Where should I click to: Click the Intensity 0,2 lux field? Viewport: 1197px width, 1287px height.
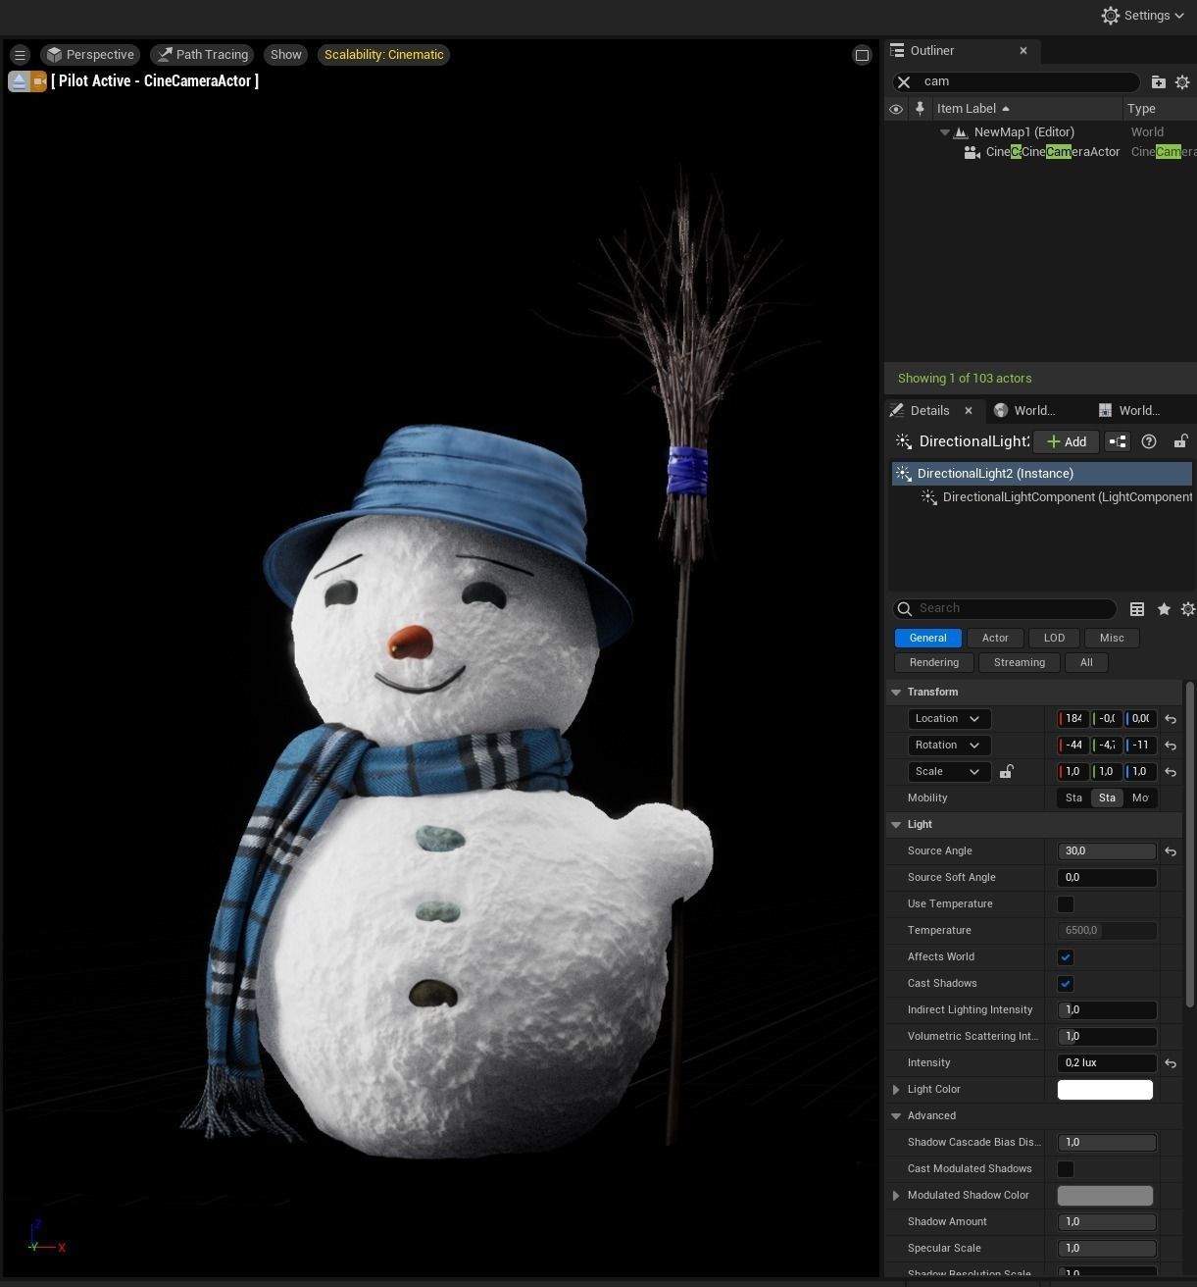pos(1107,1063)
